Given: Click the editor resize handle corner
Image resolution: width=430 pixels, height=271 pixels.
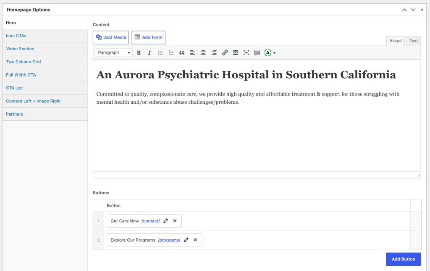Looking at the screenshot, I should point(418,176).
